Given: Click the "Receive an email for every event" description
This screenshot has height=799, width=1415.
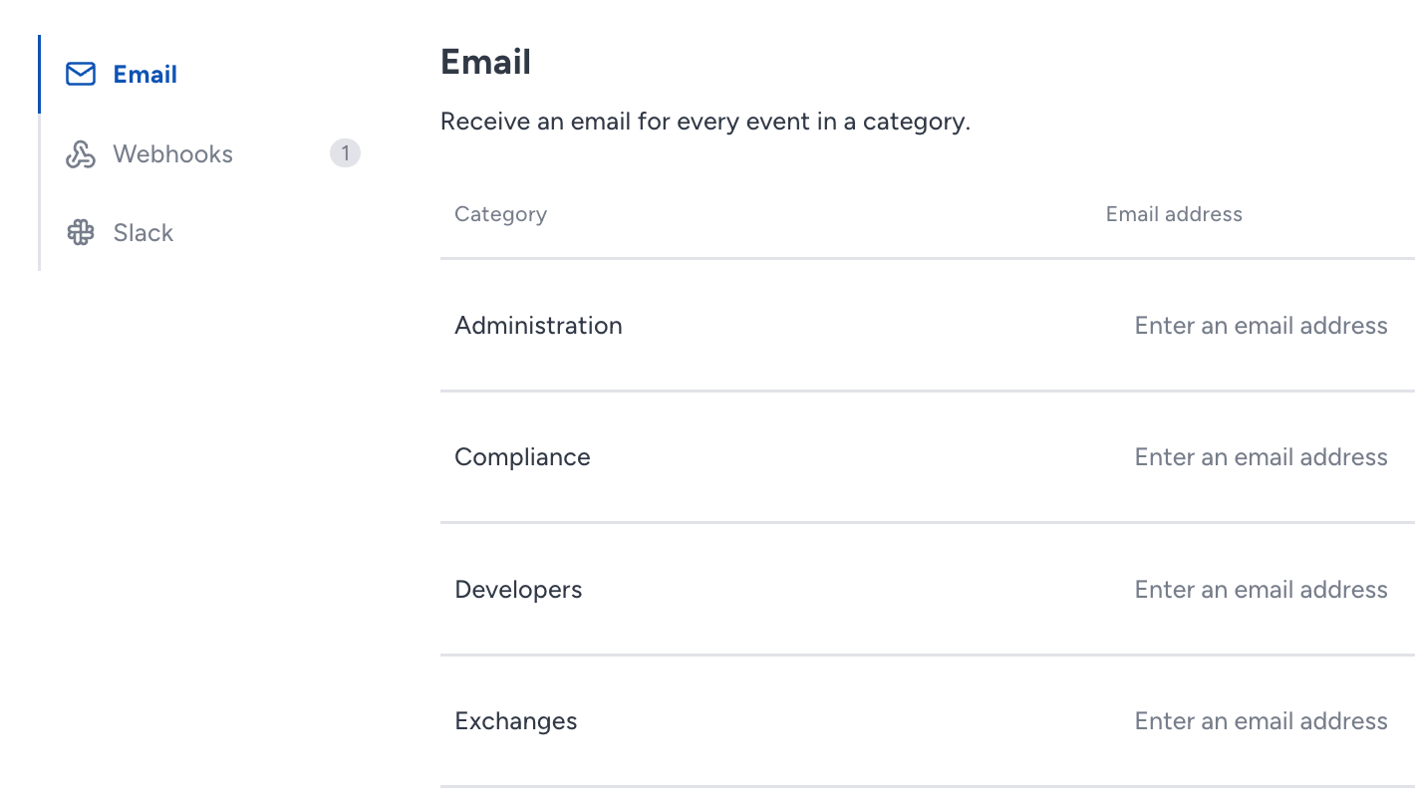Looking at the screenshot, I should click(x=706, y=122).
